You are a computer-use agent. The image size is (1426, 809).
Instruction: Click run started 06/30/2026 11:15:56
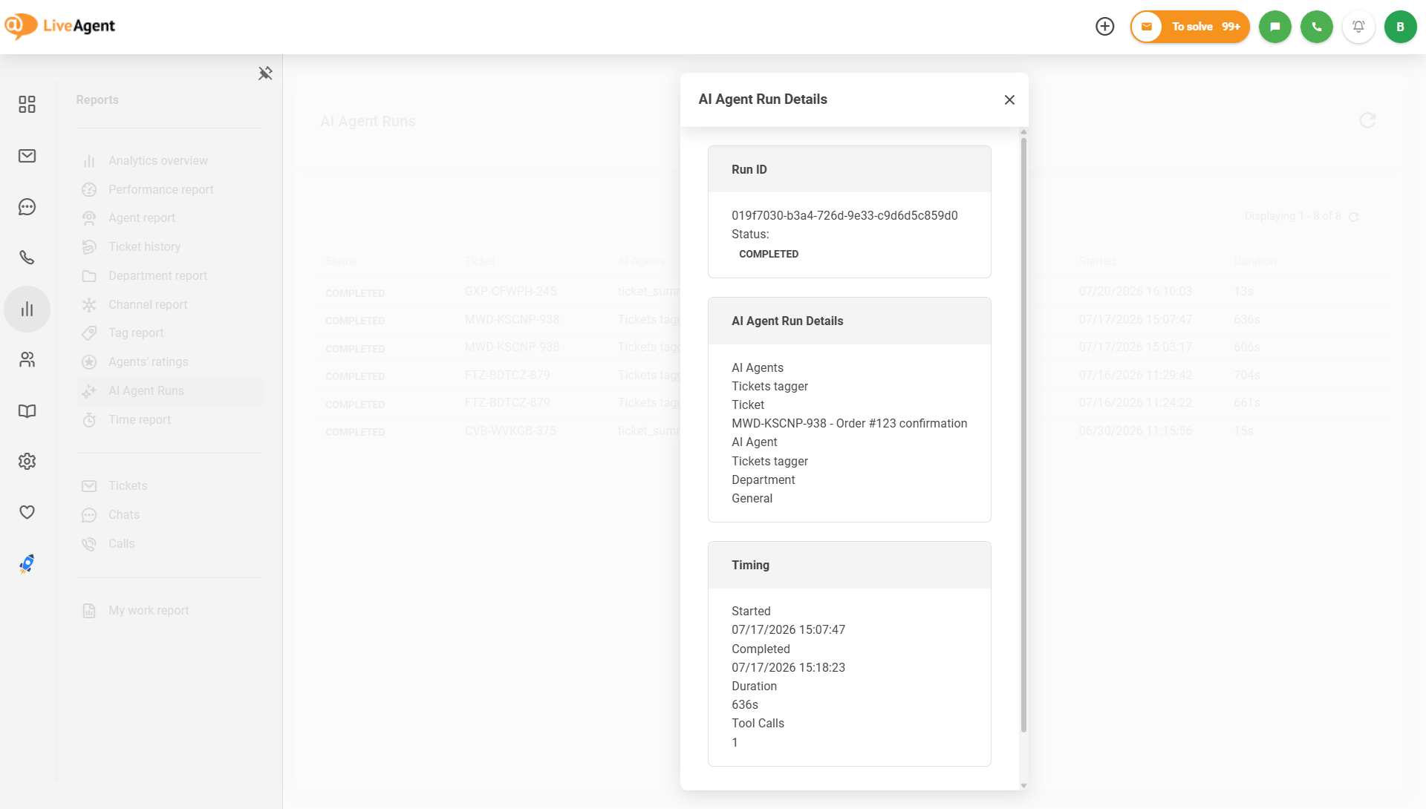pos(1136,431)
